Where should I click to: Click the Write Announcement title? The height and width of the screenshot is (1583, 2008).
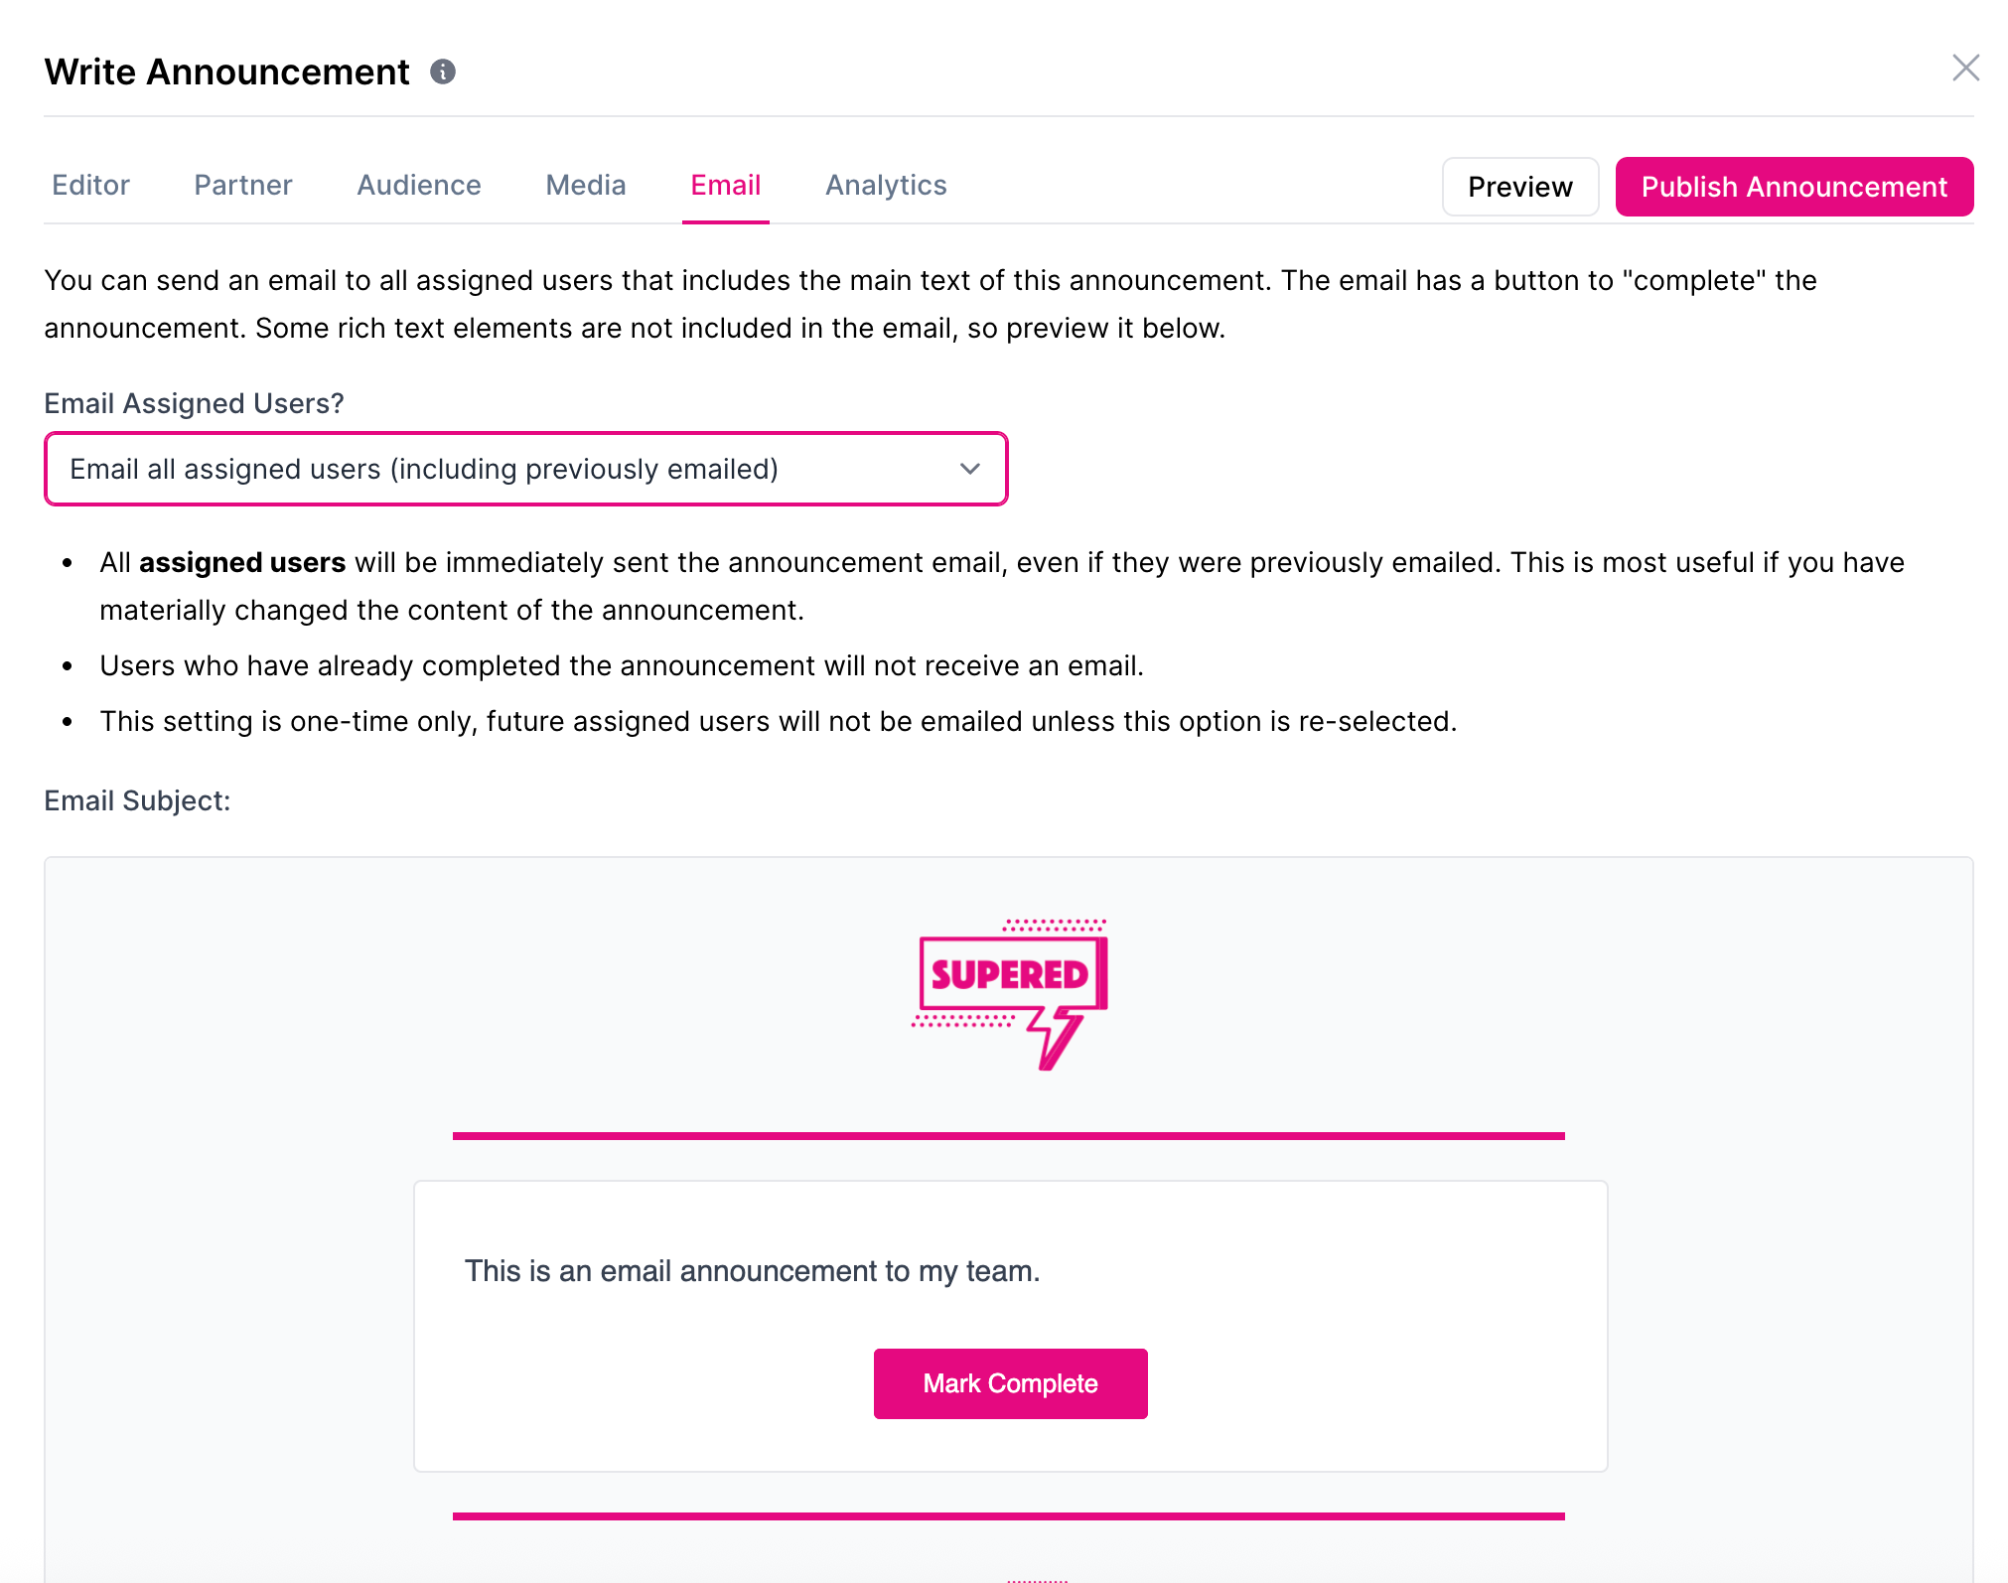click(227, 72)
